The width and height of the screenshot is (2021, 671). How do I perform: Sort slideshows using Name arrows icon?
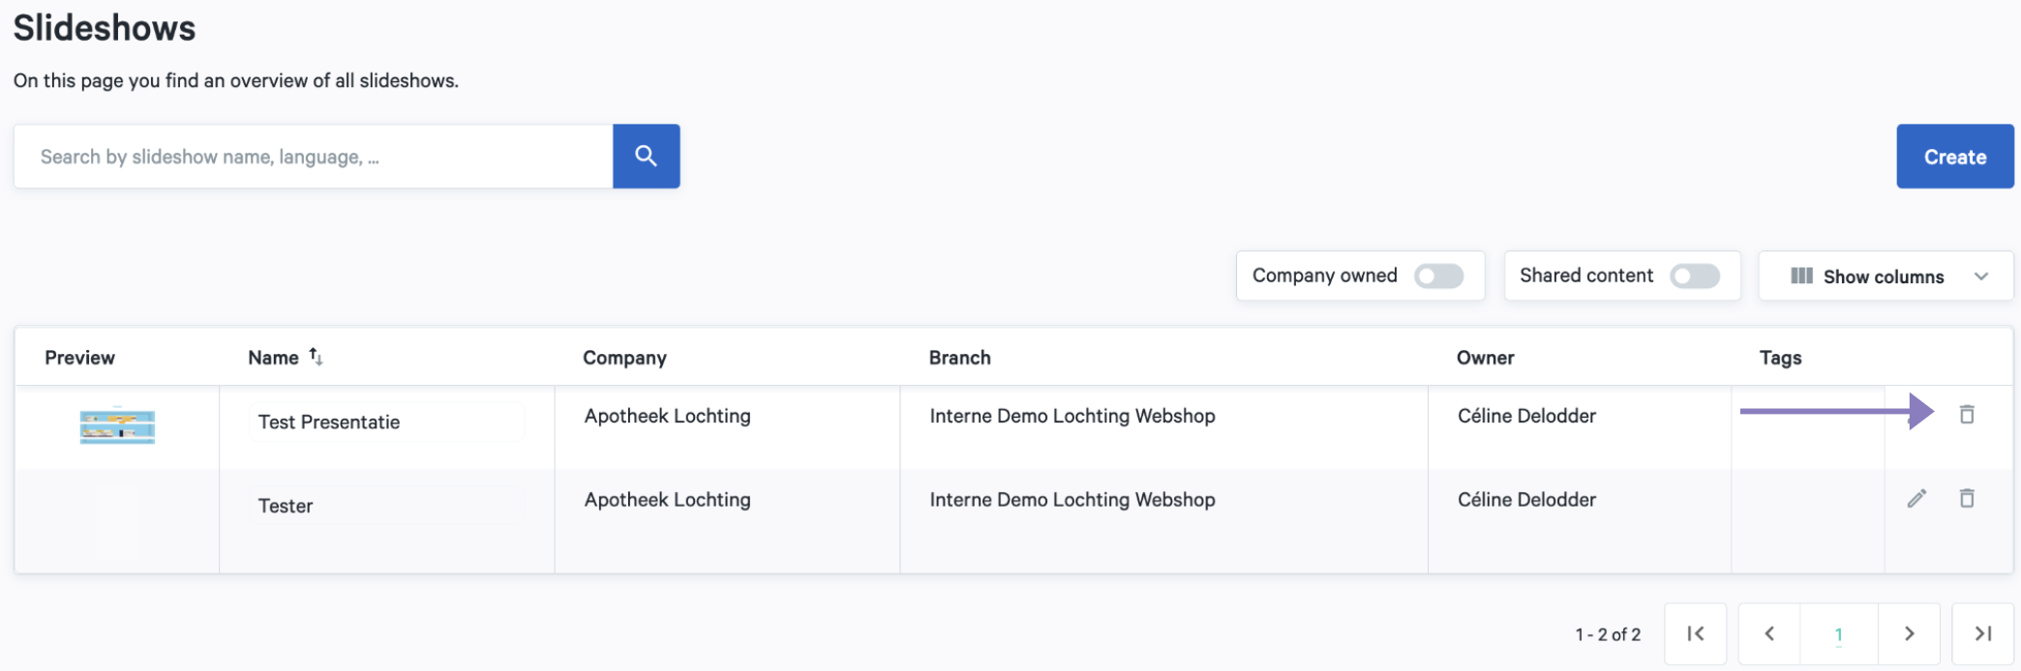tap(317, 357)
